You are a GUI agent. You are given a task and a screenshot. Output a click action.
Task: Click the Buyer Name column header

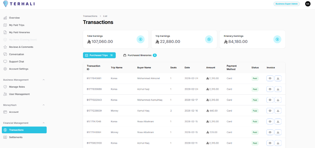[x=144, y=67]
